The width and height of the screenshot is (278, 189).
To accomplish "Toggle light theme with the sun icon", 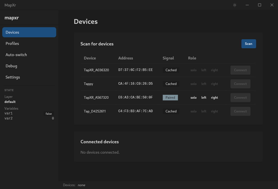I will tap(235, 5).
